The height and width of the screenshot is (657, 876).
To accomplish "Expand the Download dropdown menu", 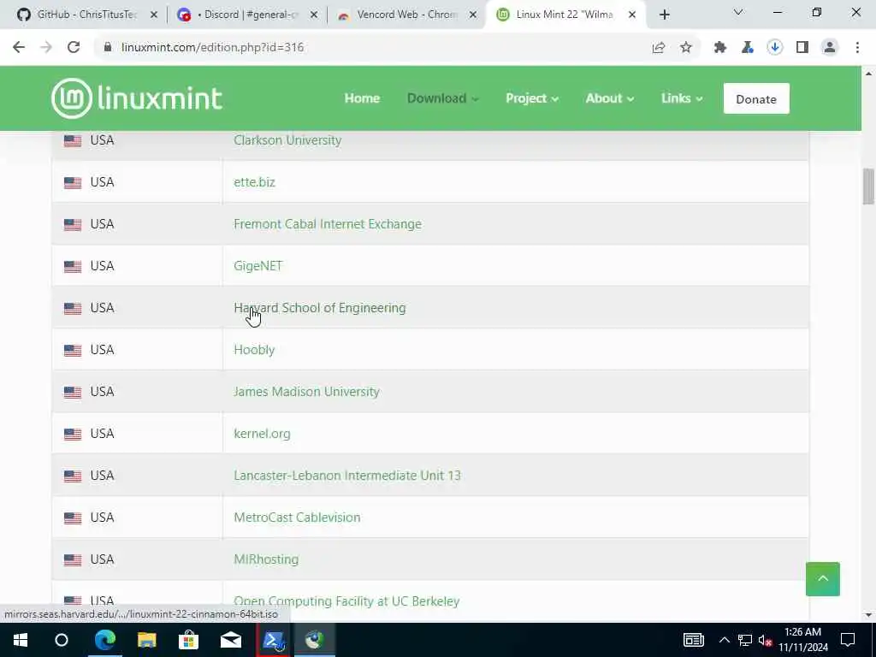I will [442, 98].
